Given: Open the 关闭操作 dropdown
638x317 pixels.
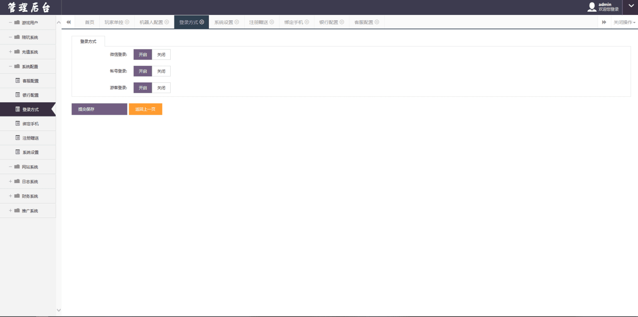Looking at the screenshot, I should click(624, 22).
